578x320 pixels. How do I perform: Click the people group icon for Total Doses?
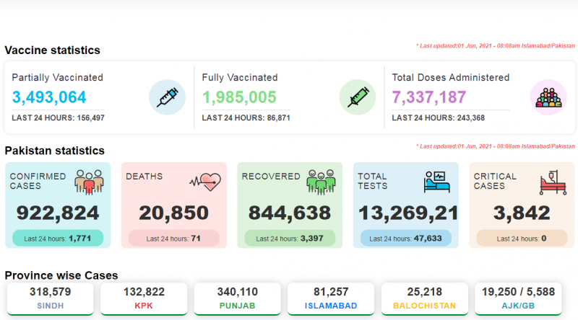(x=548, y=97)
